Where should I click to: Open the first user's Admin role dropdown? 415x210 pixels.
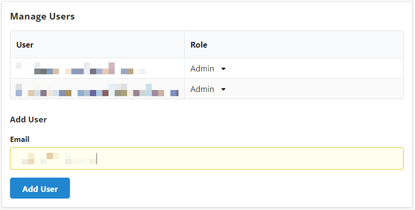click(207, 69)
